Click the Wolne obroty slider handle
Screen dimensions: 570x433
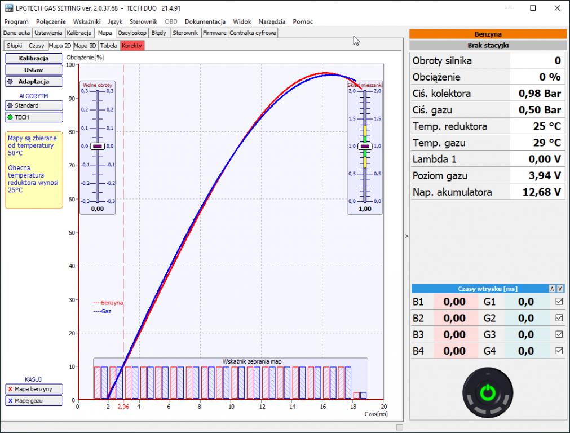(98, 146)
